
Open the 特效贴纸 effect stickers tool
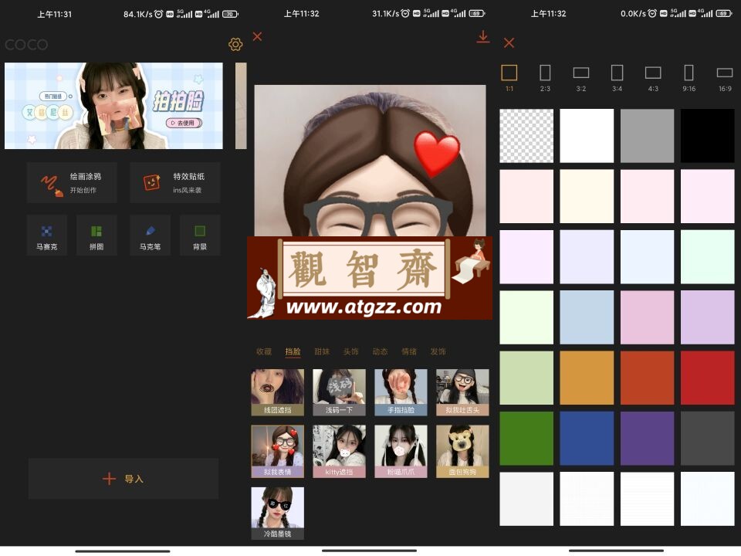tap(175, 183)
